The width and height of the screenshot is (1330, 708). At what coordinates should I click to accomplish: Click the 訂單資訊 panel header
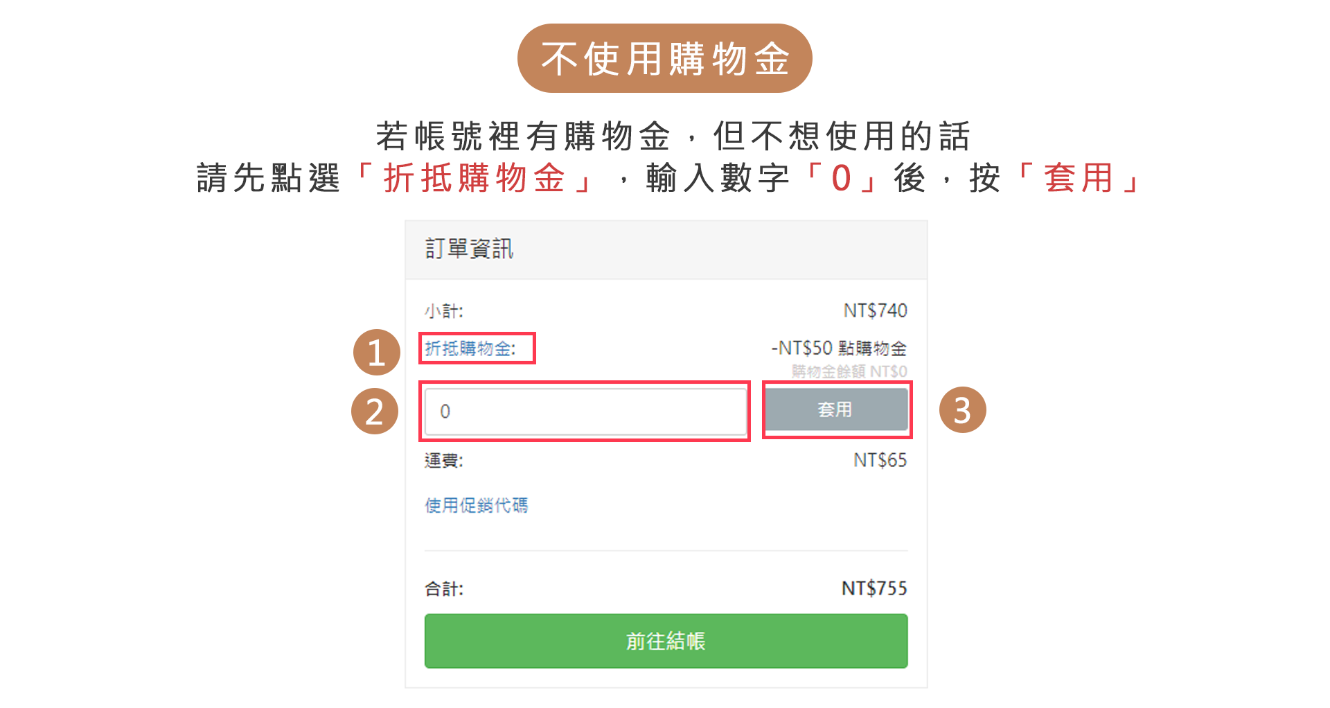click(469, 249)
